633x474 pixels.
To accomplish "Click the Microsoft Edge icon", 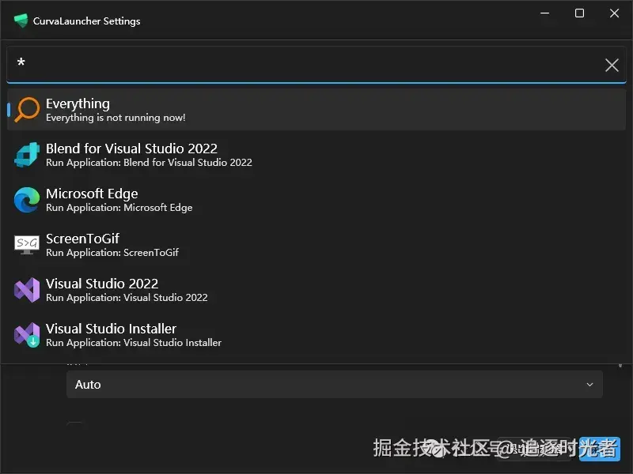I will (x=27, y=200).
